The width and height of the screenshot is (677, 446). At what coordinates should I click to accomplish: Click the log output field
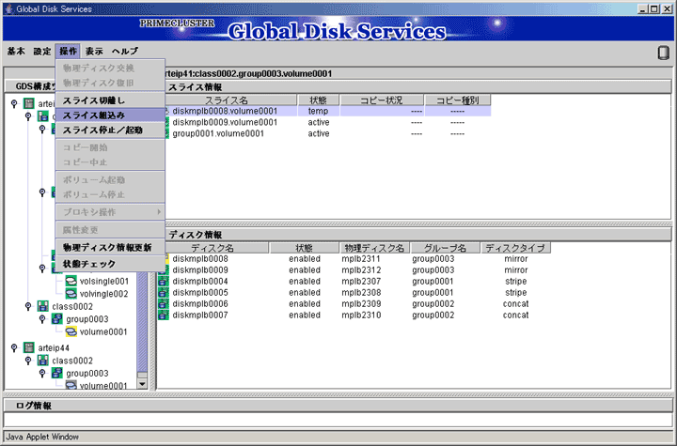pos(338,420)
